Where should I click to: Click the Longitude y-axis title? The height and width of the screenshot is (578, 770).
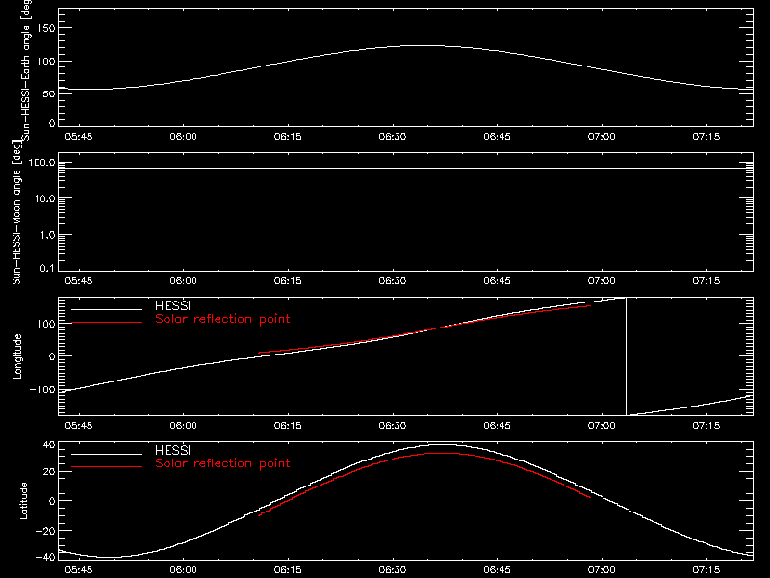[x=17, y=356]
